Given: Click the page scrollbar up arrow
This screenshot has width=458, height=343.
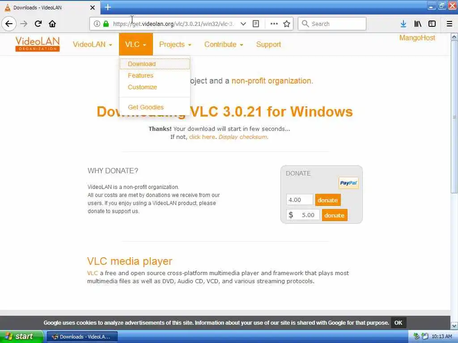Looking at the screenshot, I should (454, 37).
